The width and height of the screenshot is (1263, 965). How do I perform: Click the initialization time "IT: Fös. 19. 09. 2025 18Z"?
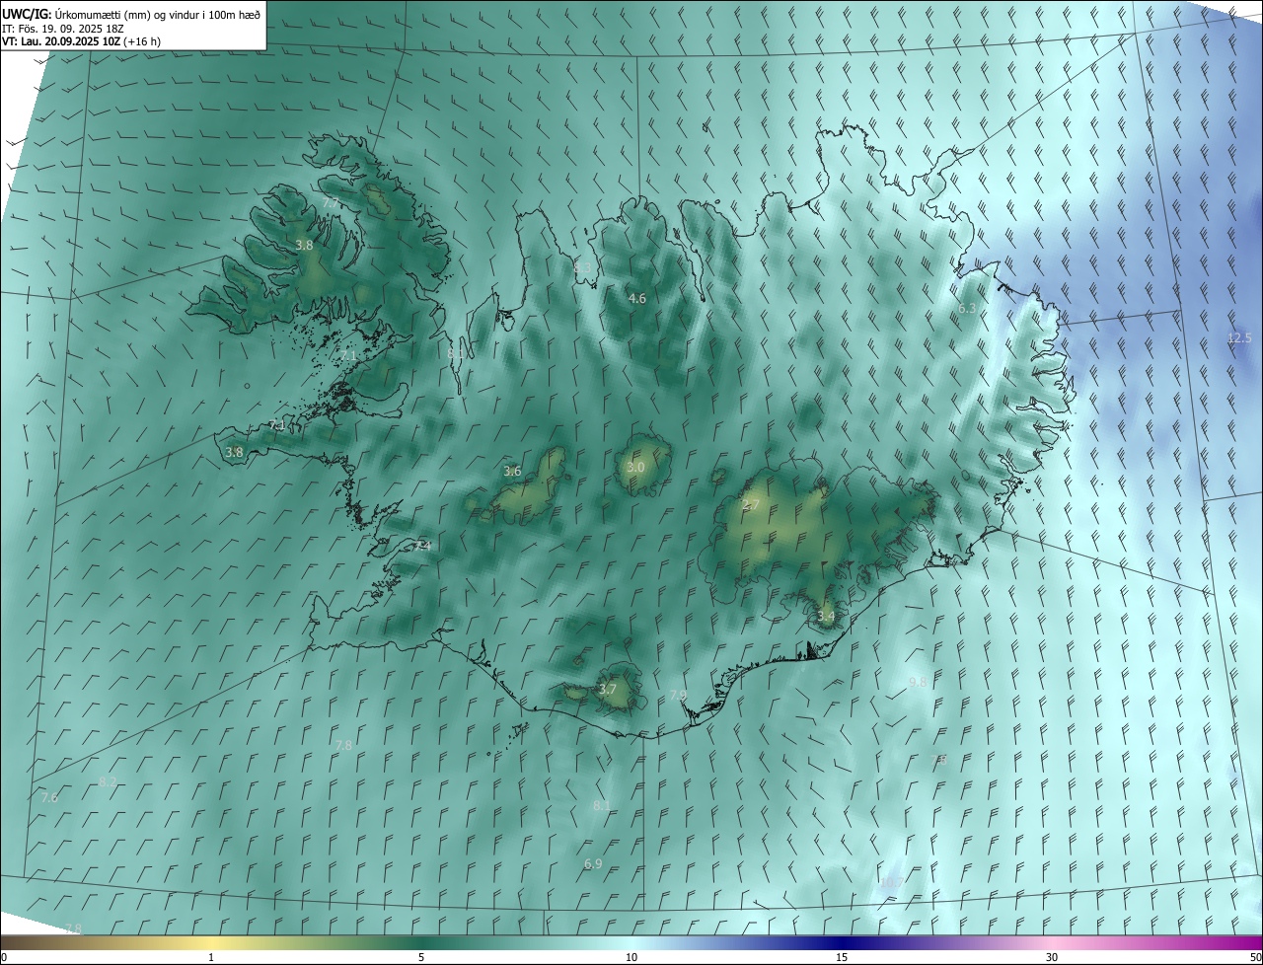click(63, 29)
